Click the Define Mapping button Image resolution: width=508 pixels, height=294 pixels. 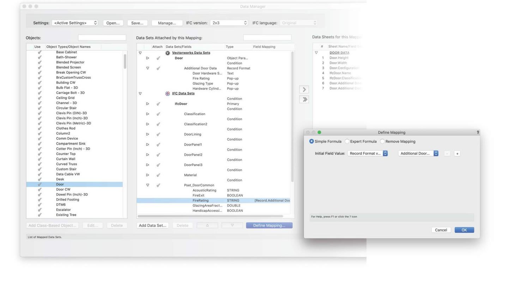point(269,225)
